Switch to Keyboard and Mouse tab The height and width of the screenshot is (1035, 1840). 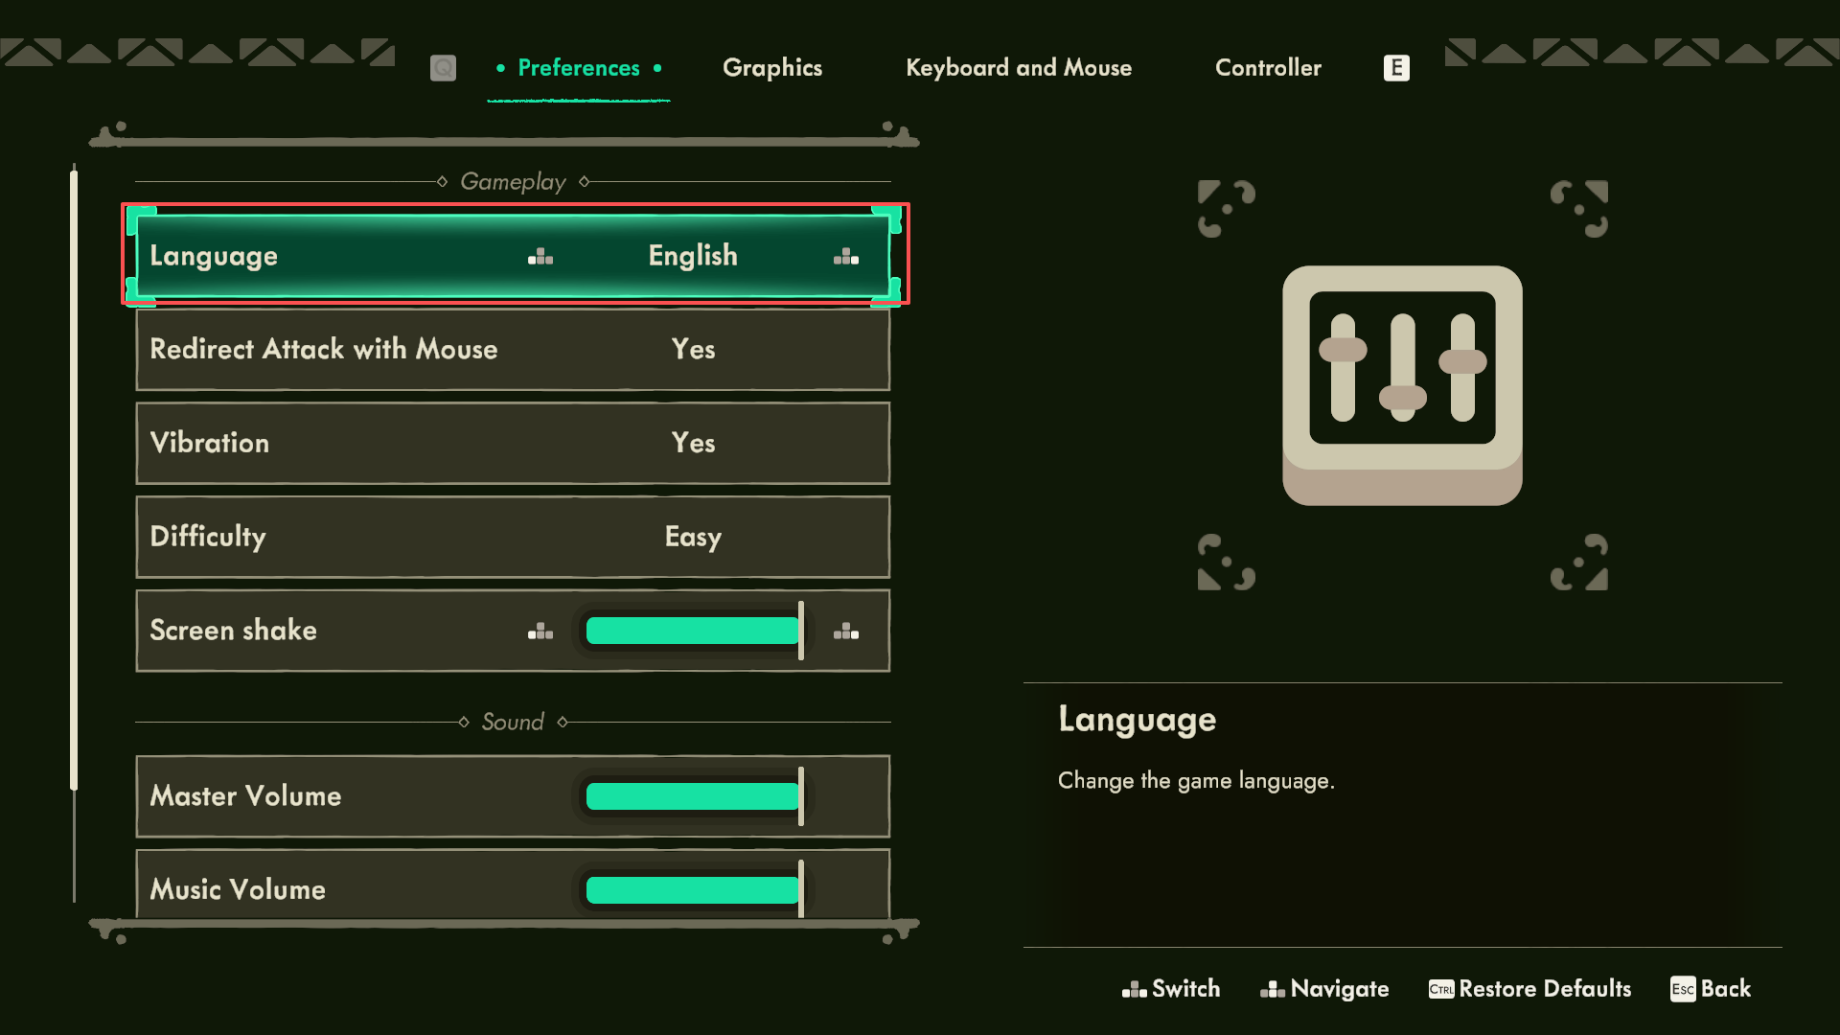(1018, 68)
